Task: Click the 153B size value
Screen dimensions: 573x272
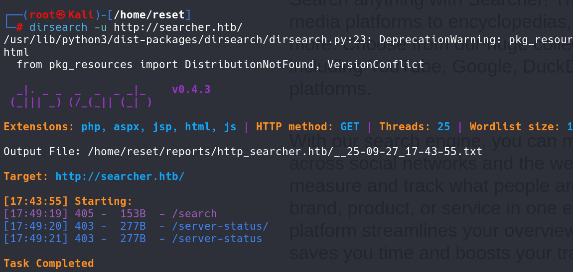Action: (x=133, y=214)
